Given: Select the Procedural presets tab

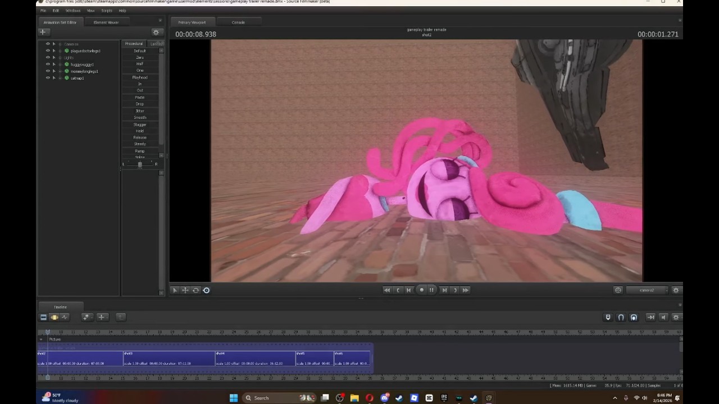Looking at the screenshot, I should (x=134, y=44).
